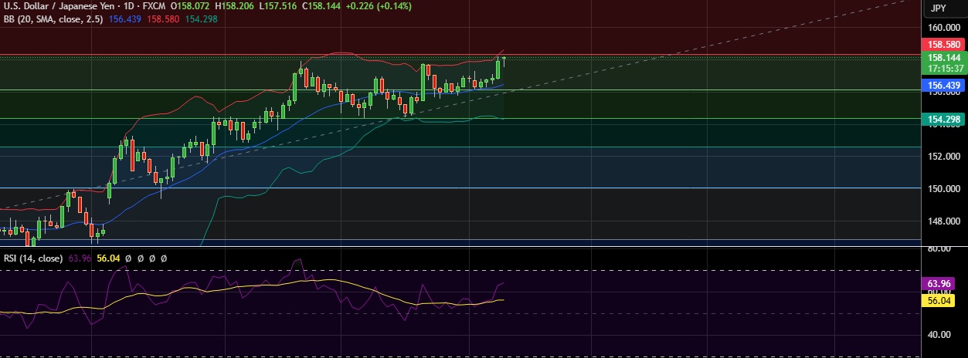Screen dimensions: 968x358
Task: Click the last ∅ empty value in the RSI legend
Action: pyautogui.click(x=163, y=258)
